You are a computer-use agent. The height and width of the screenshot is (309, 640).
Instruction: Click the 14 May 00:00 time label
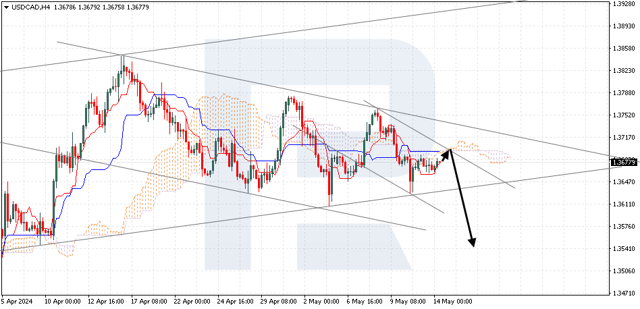tap(453, 302)
